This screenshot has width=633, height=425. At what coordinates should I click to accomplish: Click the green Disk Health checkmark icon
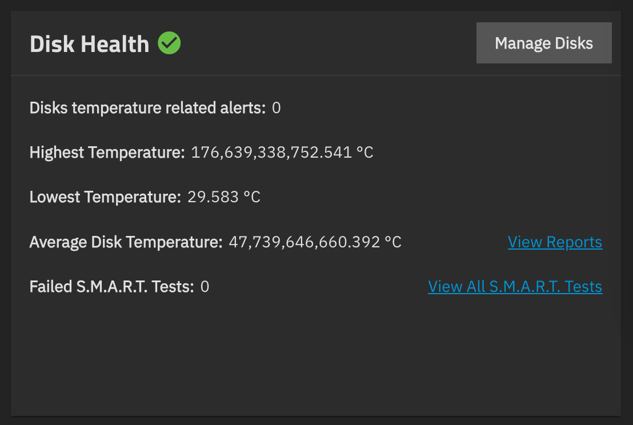tap(169, 43)
